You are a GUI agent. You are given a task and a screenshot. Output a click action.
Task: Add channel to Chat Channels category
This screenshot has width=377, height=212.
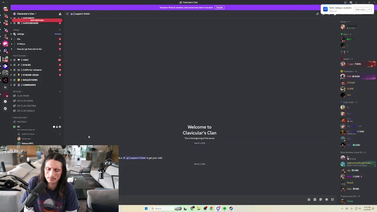pyautogui.click(x=60, y=56)
